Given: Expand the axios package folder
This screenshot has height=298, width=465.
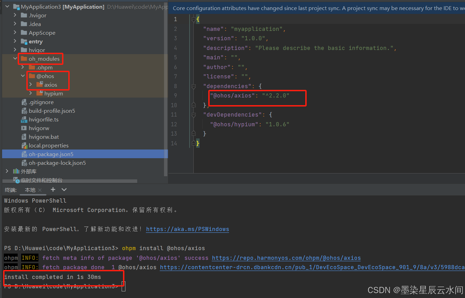Looking at the screenshot, I should 30,85.
